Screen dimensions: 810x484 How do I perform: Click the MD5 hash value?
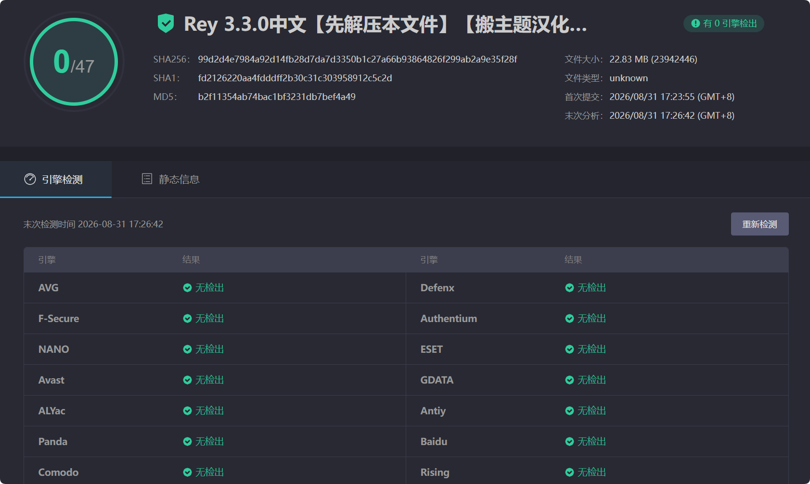click(277, 97)
